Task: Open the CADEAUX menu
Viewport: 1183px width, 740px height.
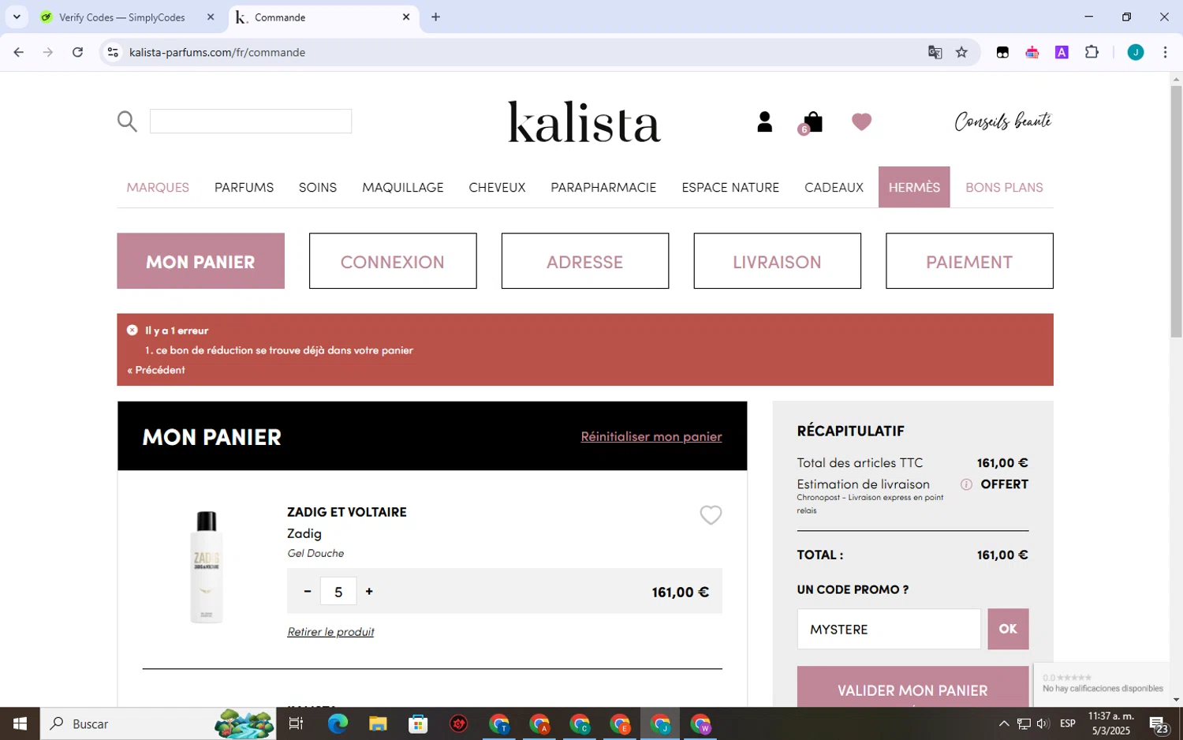Action: click(x=834, y=187)
